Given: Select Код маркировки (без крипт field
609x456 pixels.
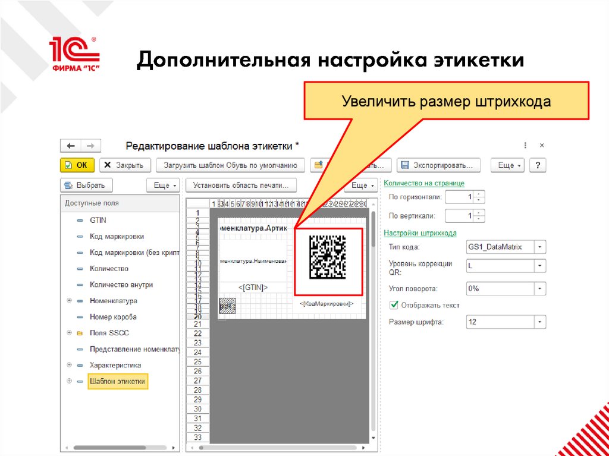Looking at the screenshot, I should tap(134, 253).
